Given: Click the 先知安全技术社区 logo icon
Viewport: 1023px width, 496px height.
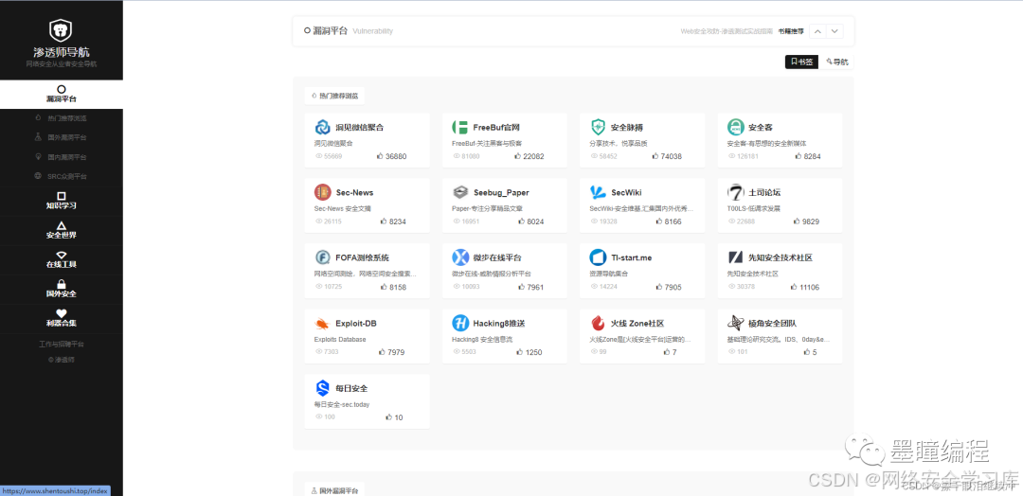Looking at the screenshot, I should (x=735, y=257).
